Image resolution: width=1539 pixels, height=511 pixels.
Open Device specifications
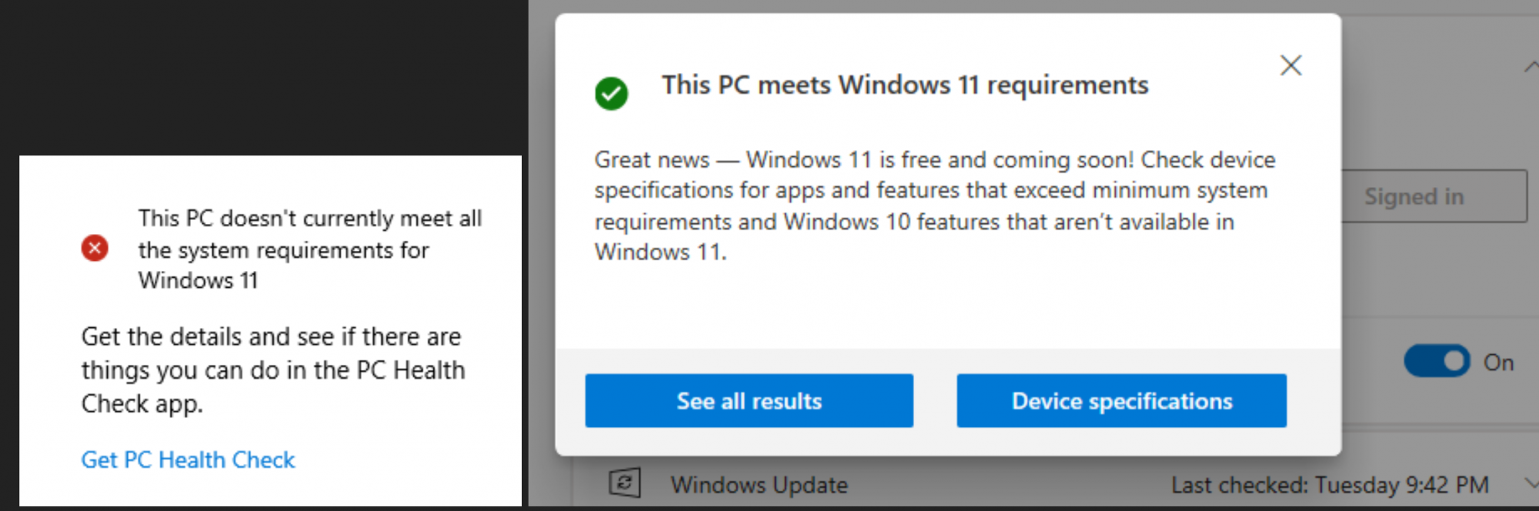(1121, 400)
